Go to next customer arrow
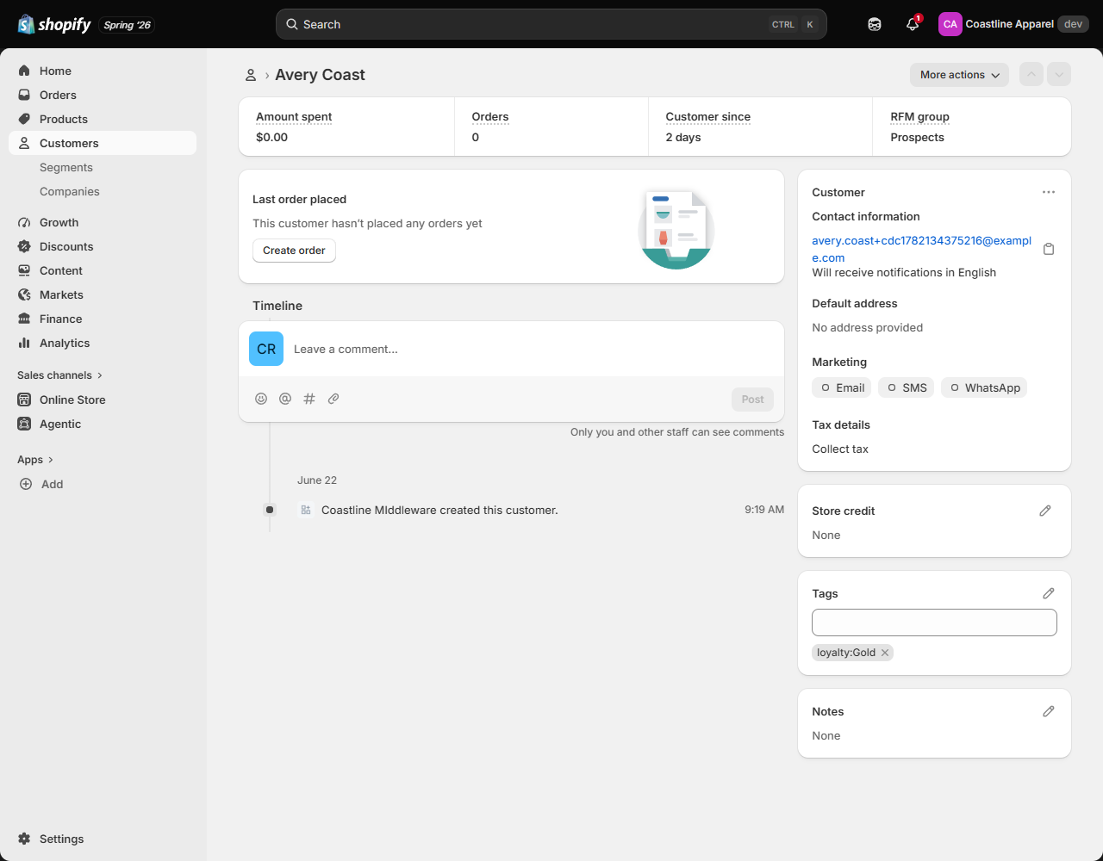1103x861 pixels. [1059, 75]
